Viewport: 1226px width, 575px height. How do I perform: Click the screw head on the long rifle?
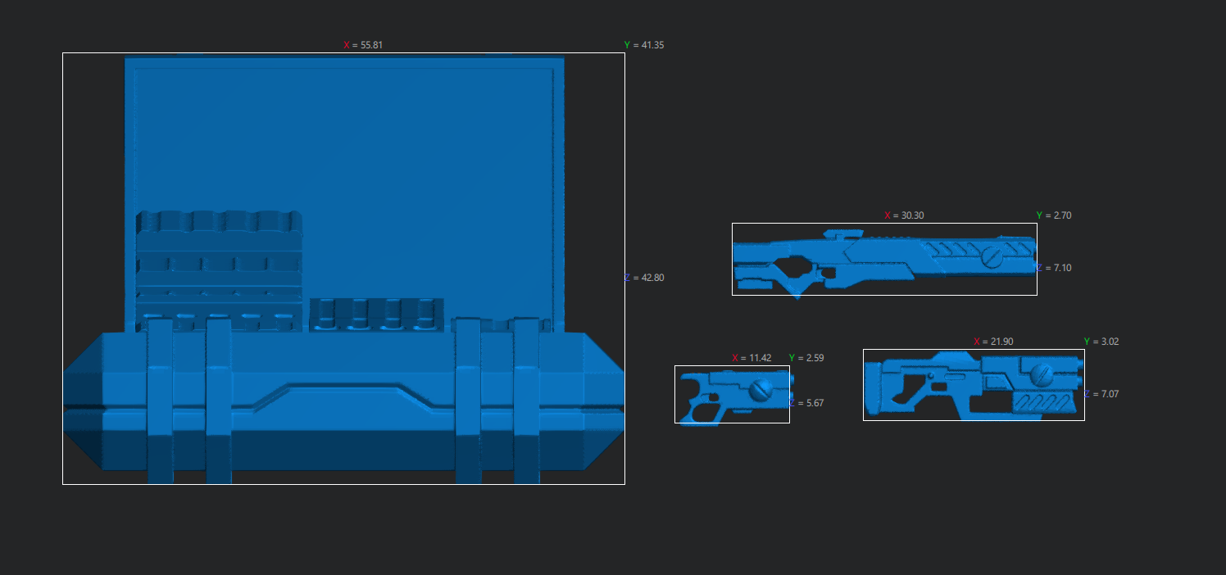pos(991,256)
